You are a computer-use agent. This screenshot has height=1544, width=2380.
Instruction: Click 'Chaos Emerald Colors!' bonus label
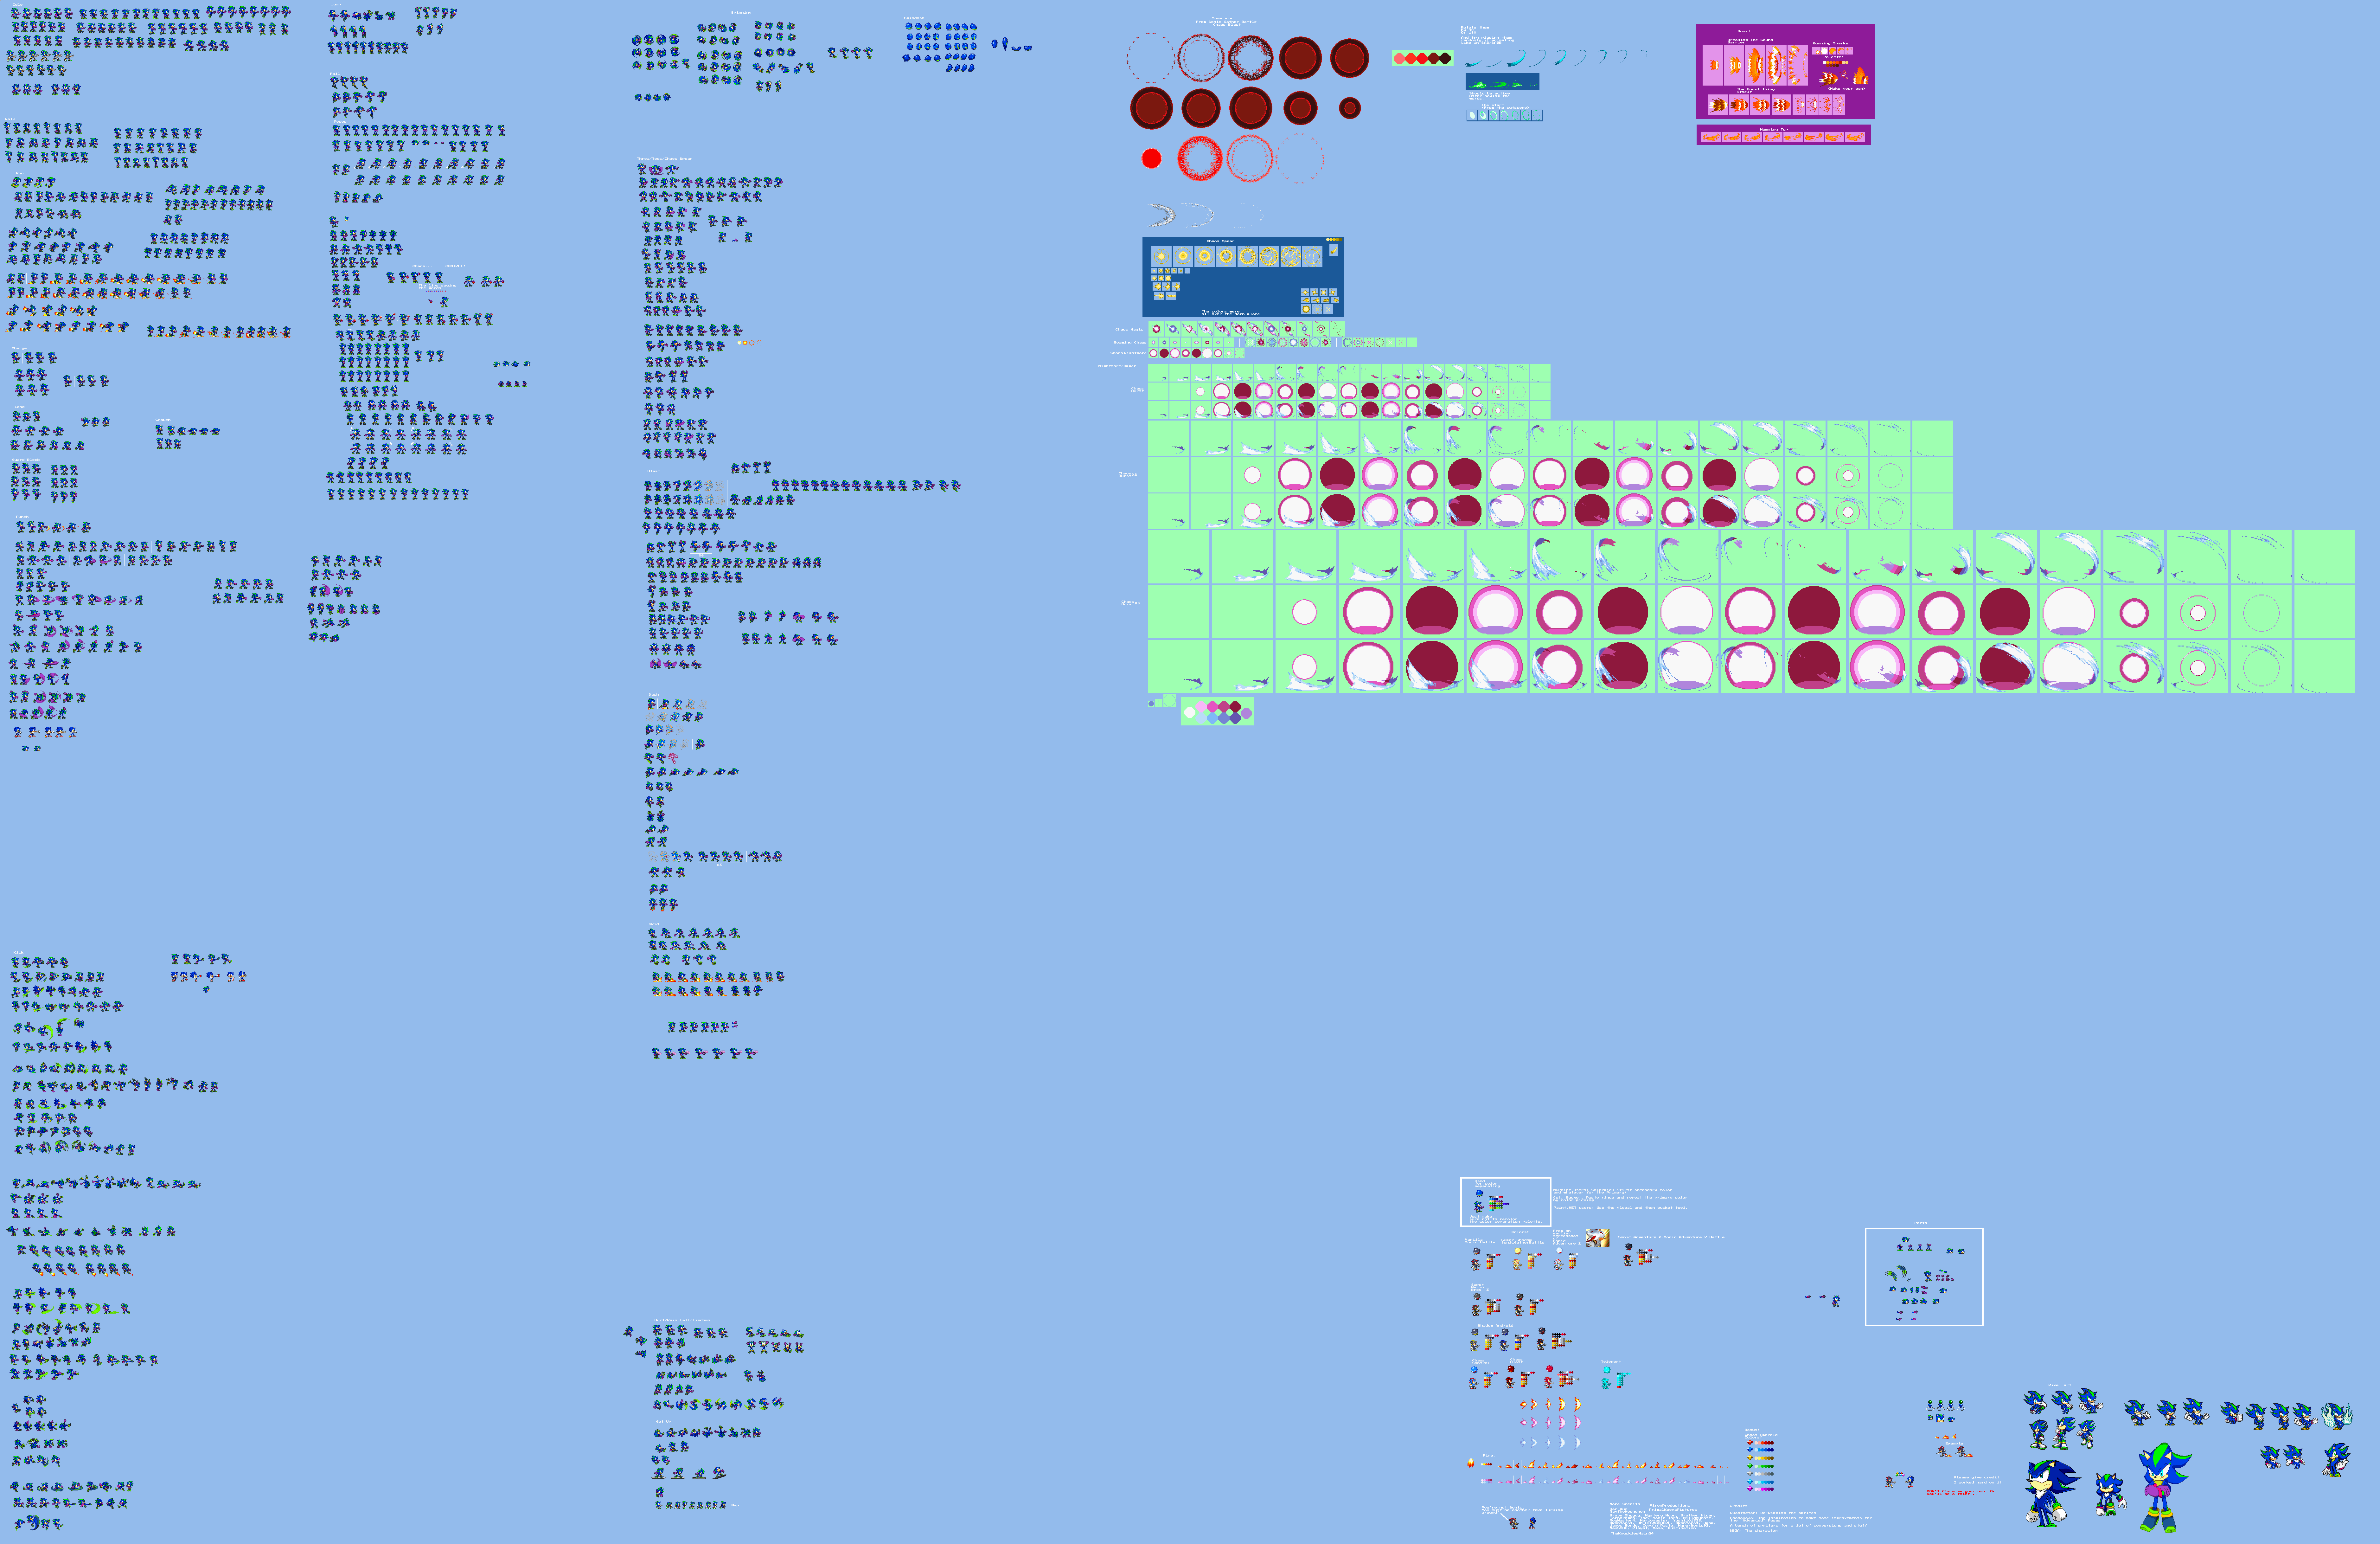[x=1761, y=1436]
